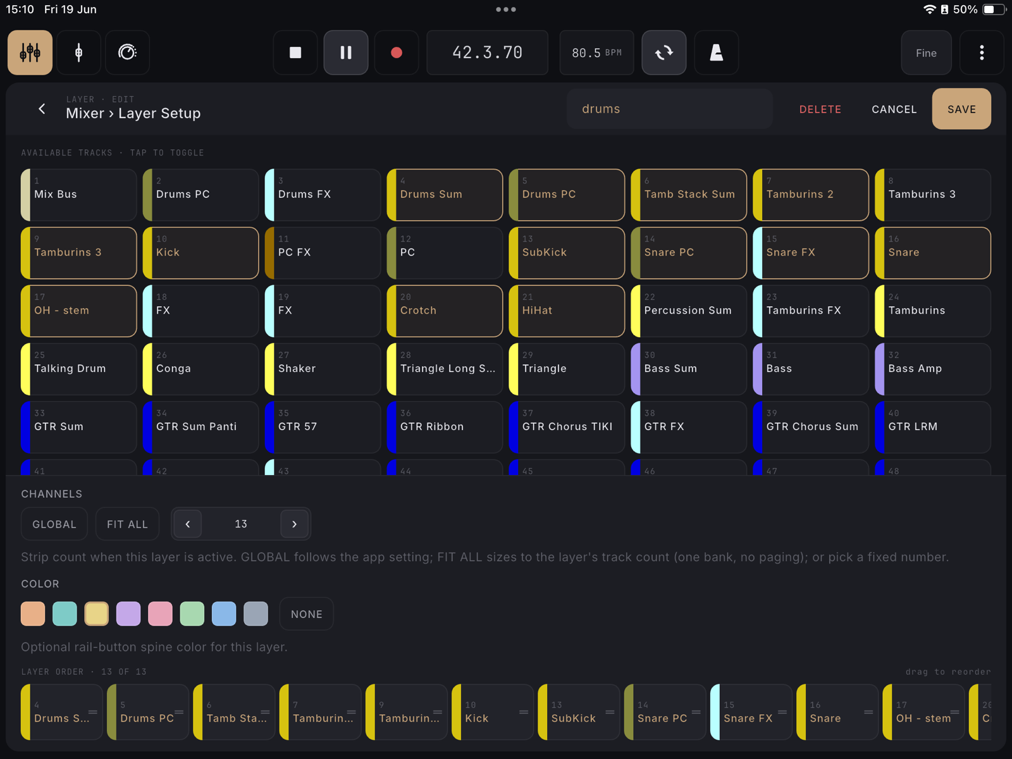Pick the blue color swatch
The width and height of the screenshot is (1012, 759).
coord(224,614)
